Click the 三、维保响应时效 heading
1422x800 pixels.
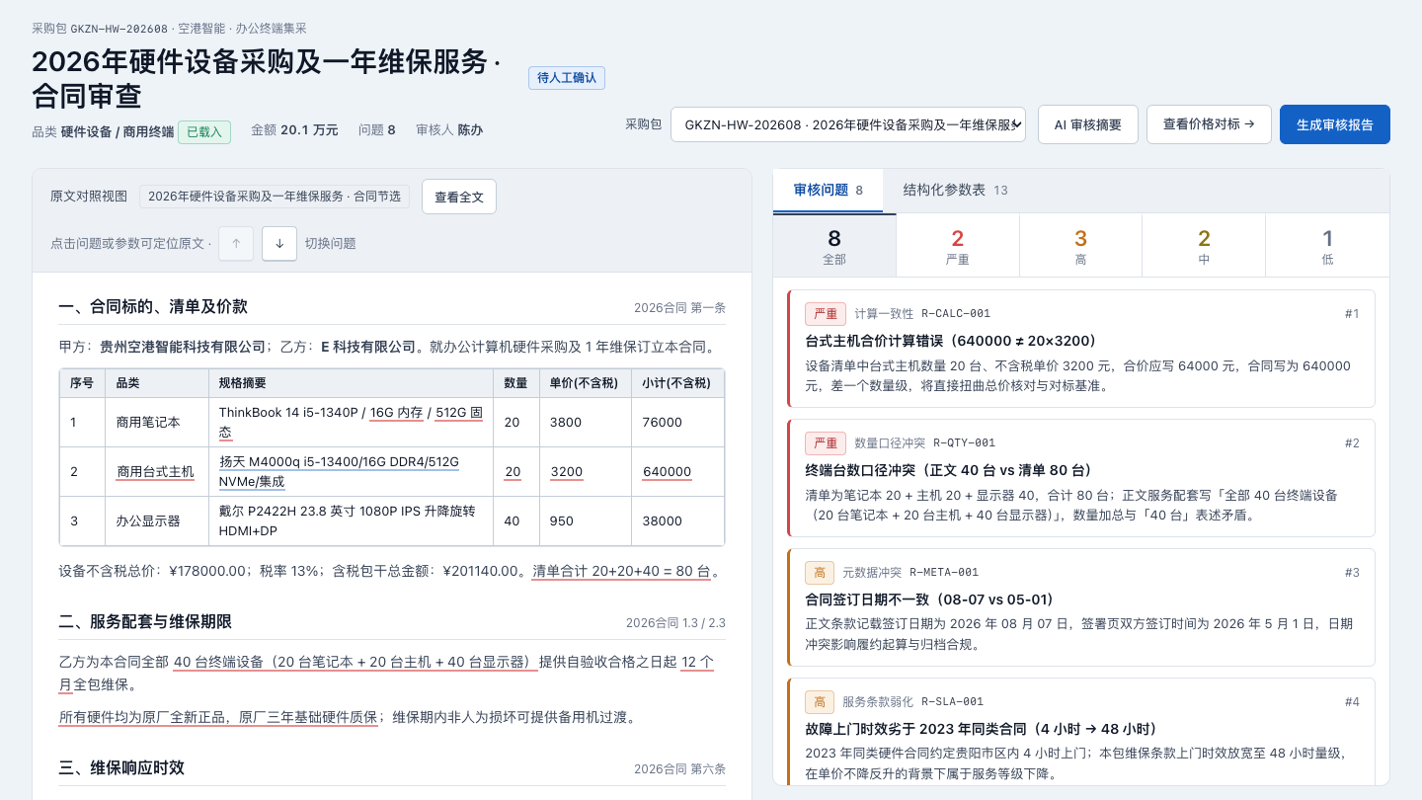click(x=121, y=768)
